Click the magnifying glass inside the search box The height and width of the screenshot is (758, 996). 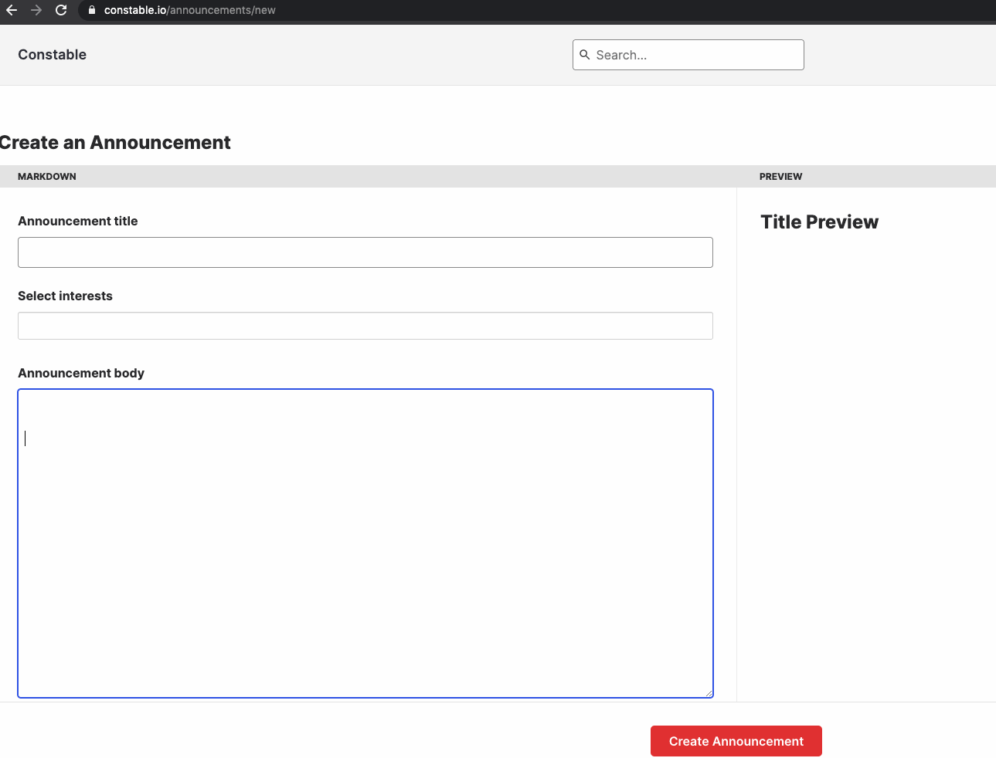click(585, 55)
